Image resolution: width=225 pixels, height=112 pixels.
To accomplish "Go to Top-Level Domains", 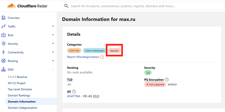I will pos(20,89).
